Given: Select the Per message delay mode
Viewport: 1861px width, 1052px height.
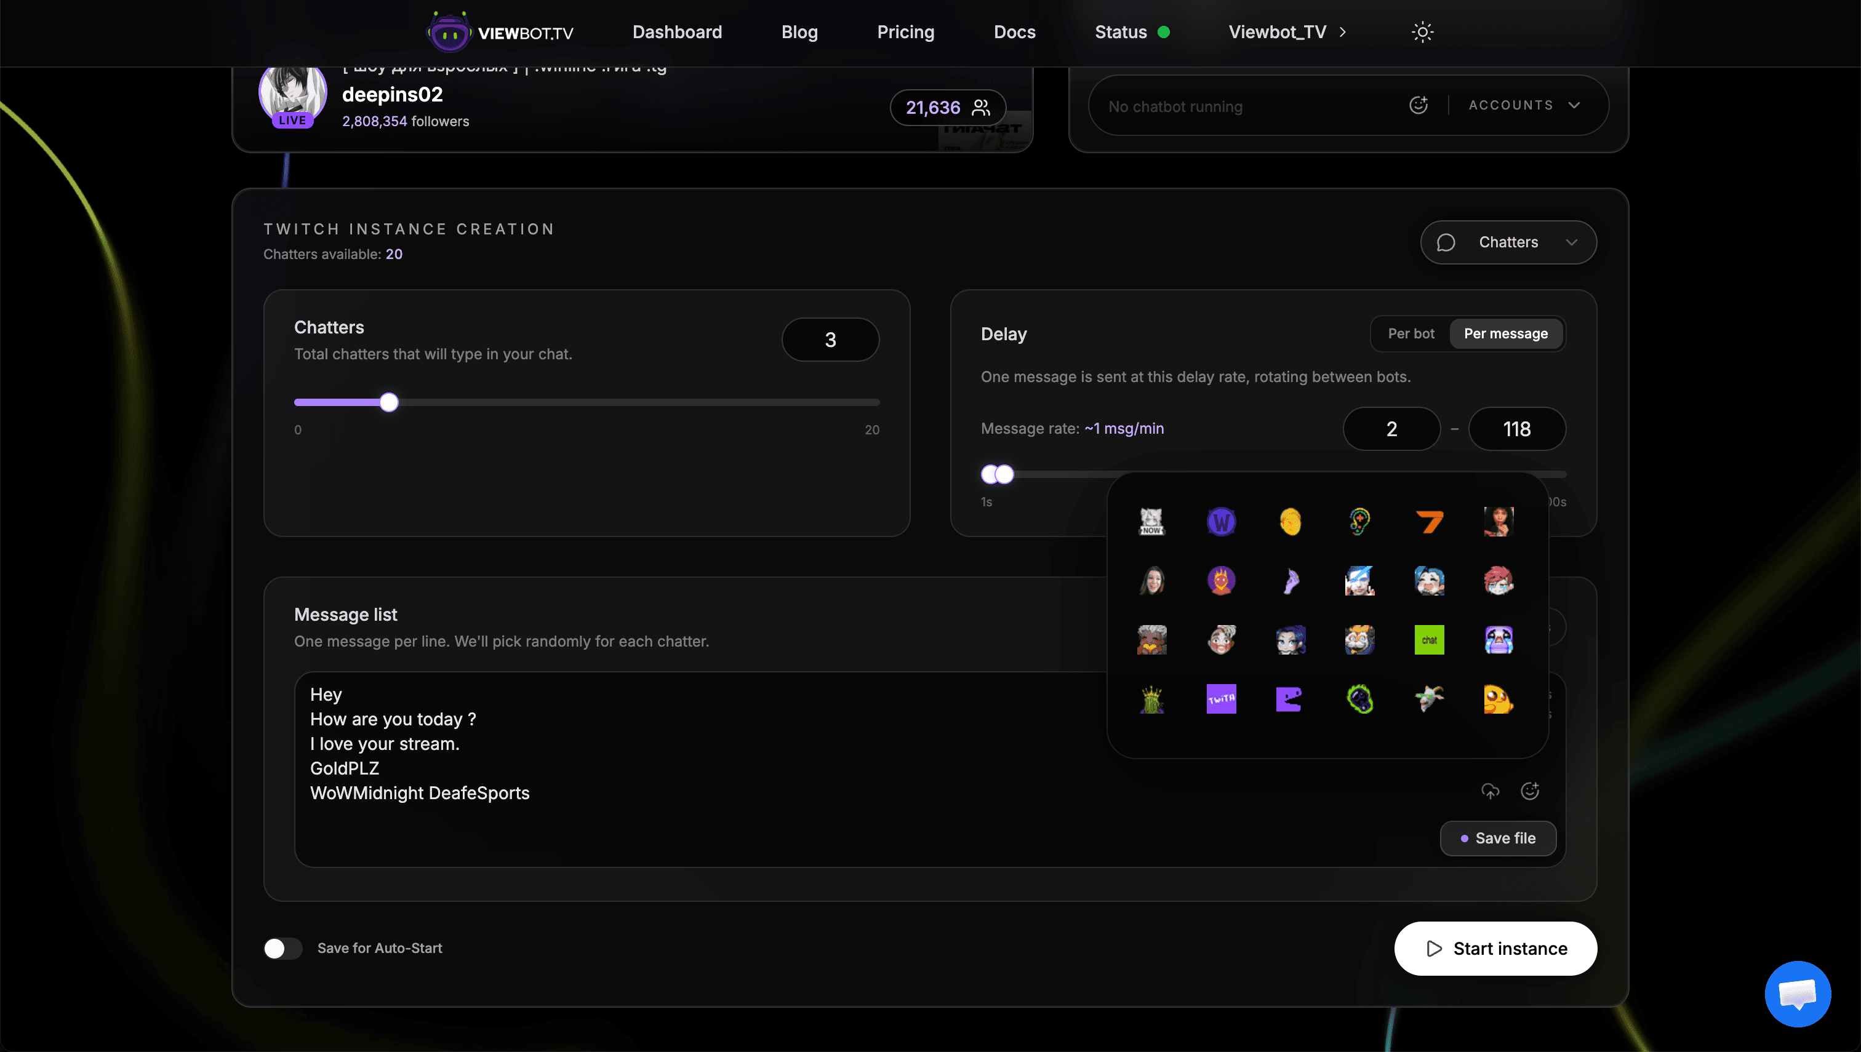Looking at the screenshot, I should click(x=1506, y=333).
